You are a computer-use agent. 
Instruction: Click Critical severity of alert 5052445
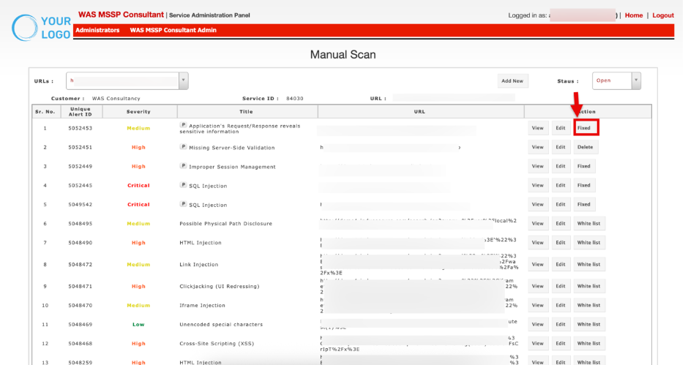138,186
